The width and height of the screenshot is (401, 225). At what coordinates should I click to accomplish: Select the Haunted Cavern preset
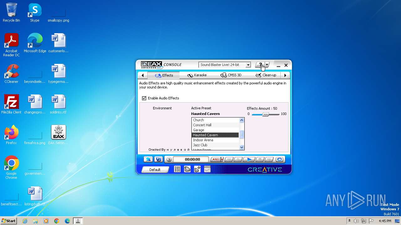[x=215, y=135]
